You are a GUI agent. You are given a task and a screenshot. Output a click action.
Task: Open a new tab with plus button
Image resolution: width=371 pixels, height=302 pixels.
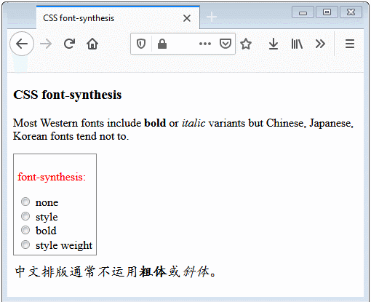212,17
